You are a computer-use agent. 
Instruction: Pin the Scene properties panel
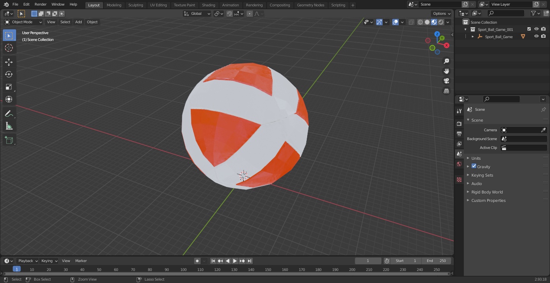pos(543,110)
